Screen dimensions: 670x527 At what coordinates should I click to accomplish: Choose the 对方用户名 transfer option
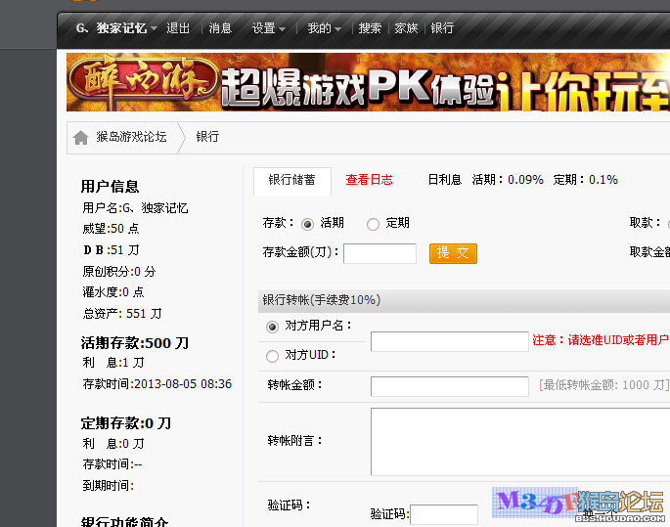pos(272,327)
